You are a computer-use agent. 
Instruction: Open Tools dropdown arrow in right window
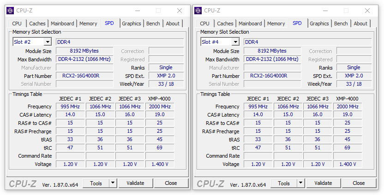[x=301, y=183]
